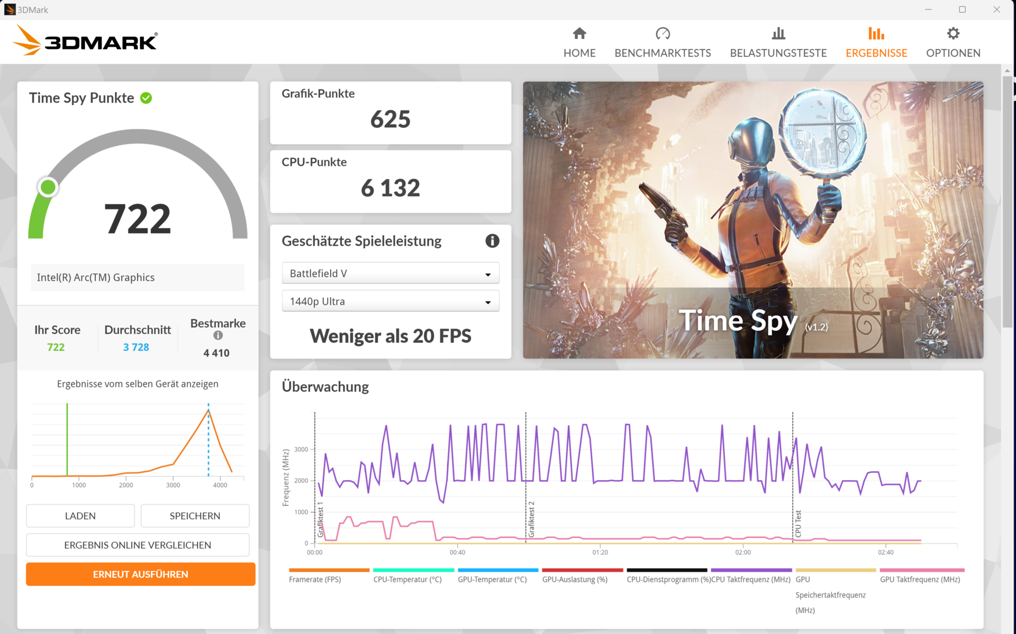
Task: Click the 3DMark logo
Action: 86,41
